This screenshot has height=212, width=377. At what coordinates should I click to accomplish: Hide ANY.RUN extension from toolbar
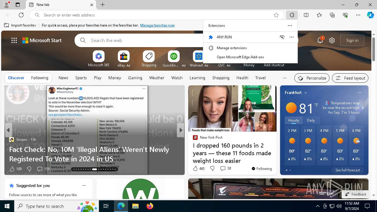(282, 37)
